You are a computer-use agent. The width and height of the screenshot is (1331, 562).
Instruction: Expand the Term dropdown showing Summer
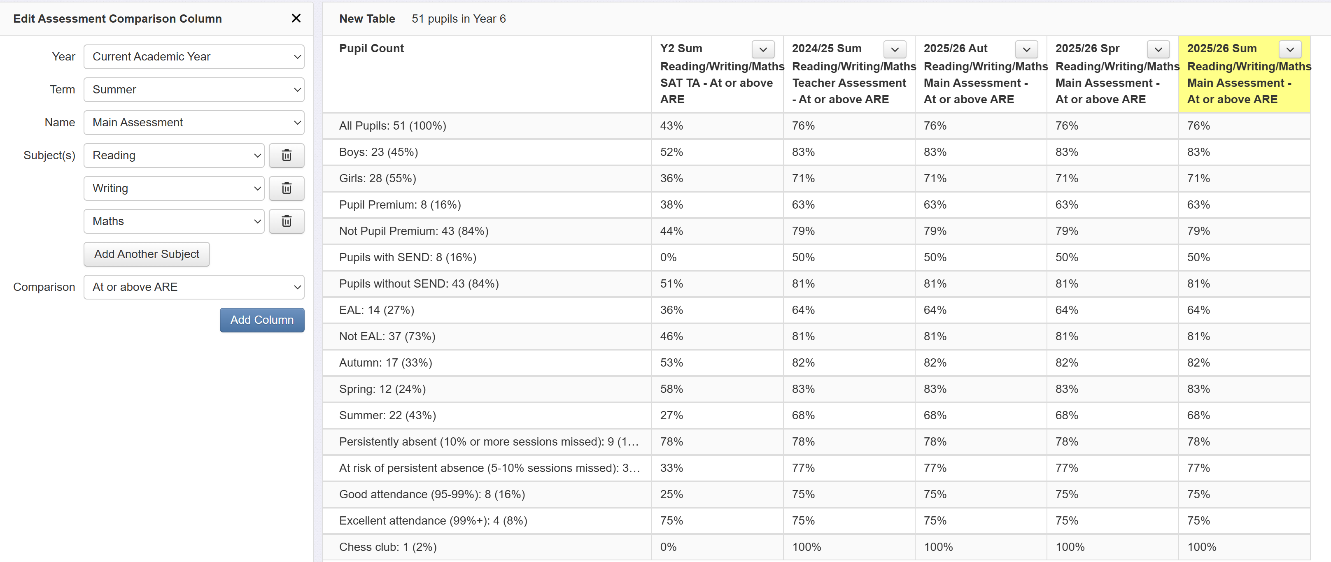[x=194, y=90]
